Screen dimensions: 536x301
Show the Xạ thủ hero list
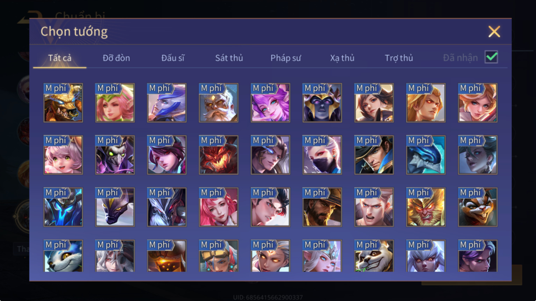[342, 58]
